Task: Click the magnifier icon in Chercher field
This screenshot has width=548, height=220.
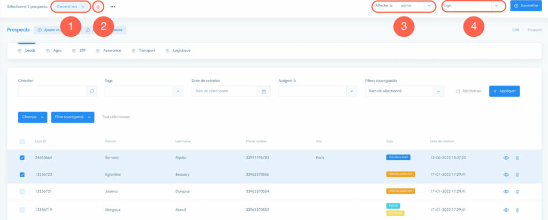Action: [x=92, y=91]
